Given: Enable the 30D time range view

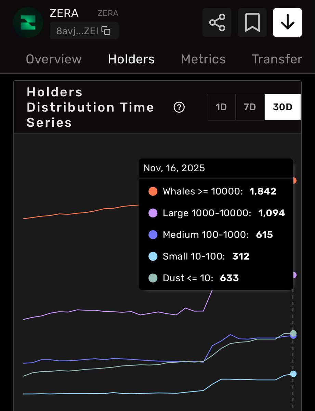Looking at the screenshot, I should [x=282, y=107].
